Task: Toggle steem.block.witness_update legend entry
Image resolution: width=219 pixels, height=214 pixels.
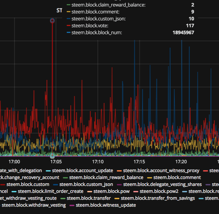Action: [x=106, y=205]
